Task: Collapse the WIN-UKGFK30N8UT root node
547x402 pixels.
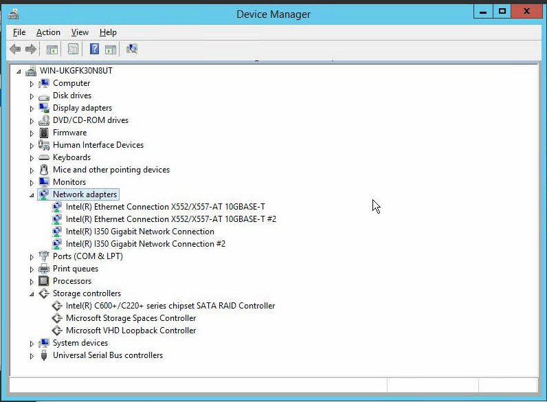Action: tap(19, 71)
